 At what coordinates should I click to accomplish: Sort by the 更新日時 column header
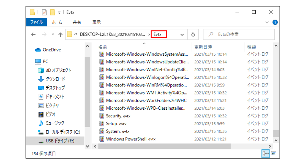(203, 47)
